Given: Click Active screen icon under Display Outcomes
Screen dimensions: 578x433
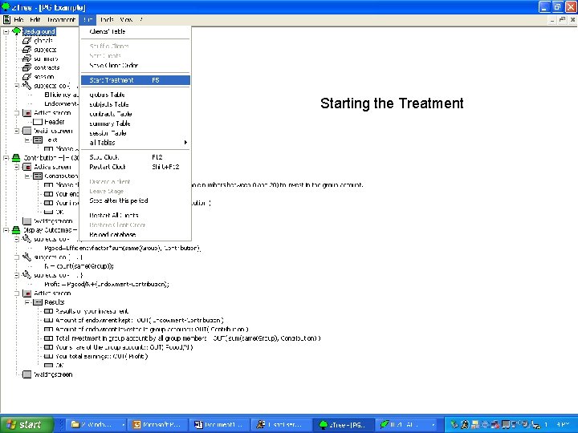Looking at the screenshot, I should [26, 293].
